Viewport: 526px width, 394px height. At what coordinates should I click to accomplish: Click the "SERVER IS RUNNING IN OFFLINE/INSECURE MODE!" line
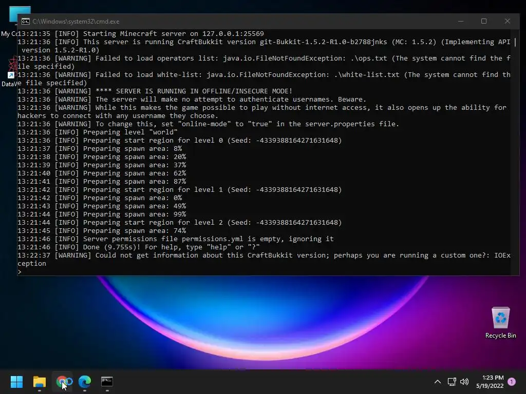click(155, 91)
